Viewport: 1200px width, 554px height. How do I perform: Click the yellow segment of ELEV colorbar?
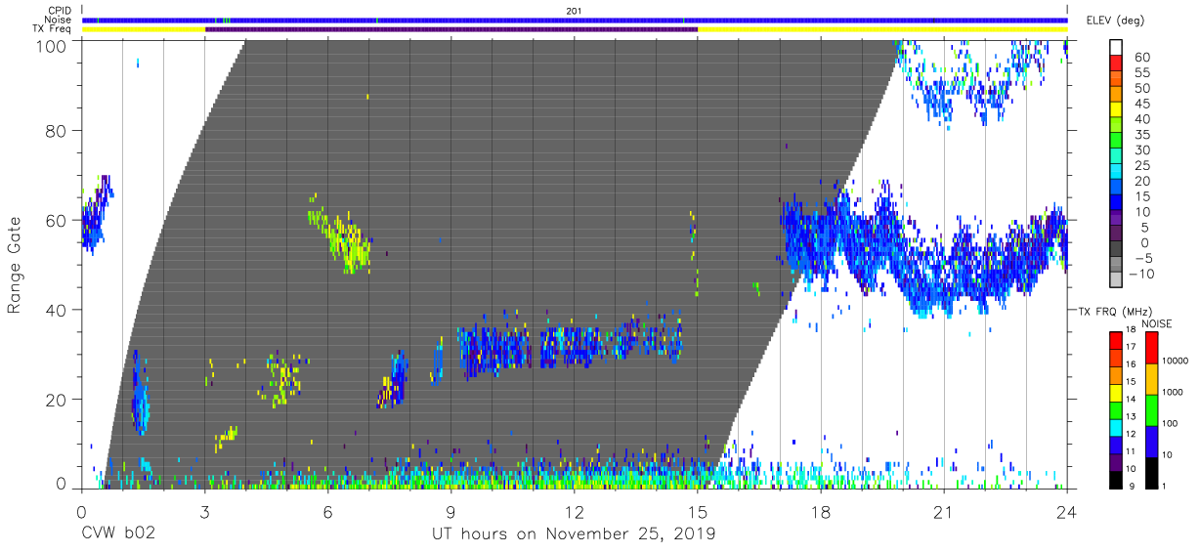pyautogui.click(x=1118, y=110)
